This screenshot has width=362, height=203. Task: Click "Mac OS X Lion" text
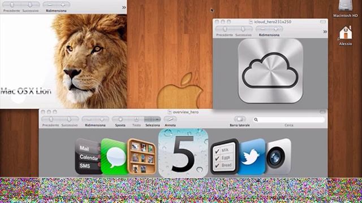coord(26,91)
